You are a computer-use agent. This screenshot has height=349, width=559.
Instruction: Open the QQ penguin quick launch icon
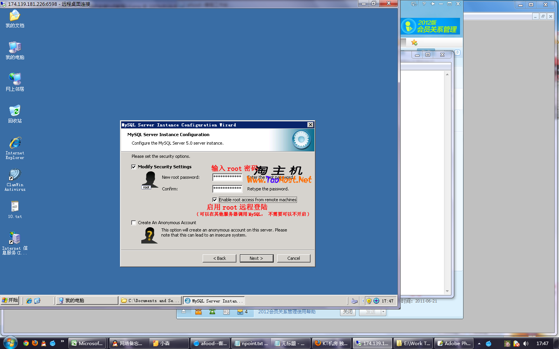pos(43,343)
